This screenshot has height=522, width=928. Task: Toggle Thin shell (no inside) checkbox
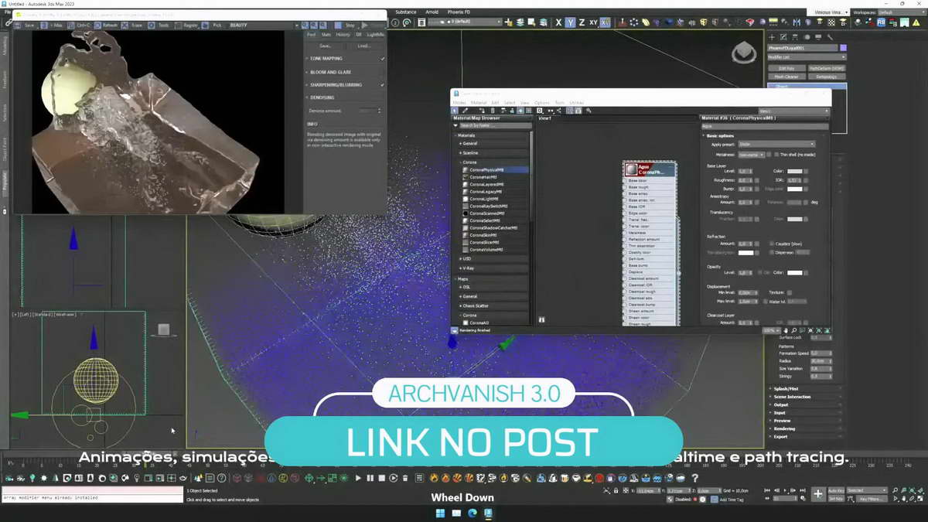(x=776, y=155)
